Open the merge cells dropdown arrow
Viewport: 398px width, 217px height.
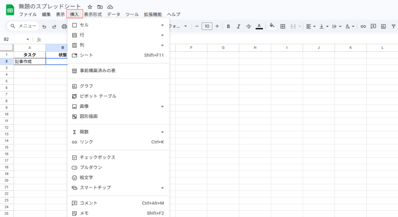click(x=300, y=26)
